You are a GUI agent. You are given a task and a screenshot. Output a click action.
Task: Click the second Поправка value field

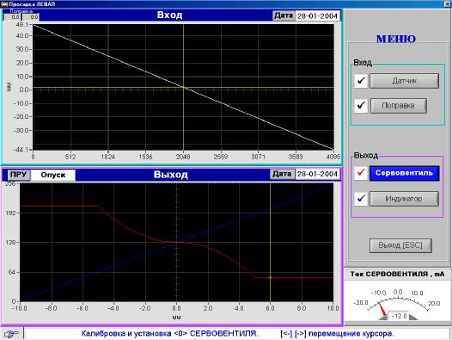tap(31, 17)
